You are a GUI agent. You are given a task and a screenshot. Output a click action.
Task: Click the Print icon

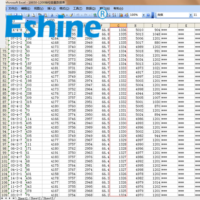click(x=28, y=15)
